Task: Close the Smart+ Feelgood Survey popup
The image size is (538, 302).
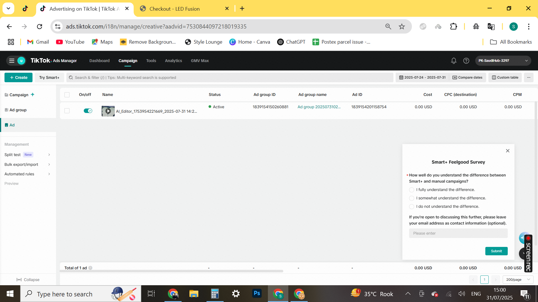Action: [507, 151]
